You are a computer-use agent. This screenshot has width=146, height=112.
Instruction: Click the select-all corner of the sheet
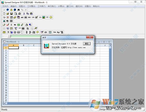pos(6,45)
